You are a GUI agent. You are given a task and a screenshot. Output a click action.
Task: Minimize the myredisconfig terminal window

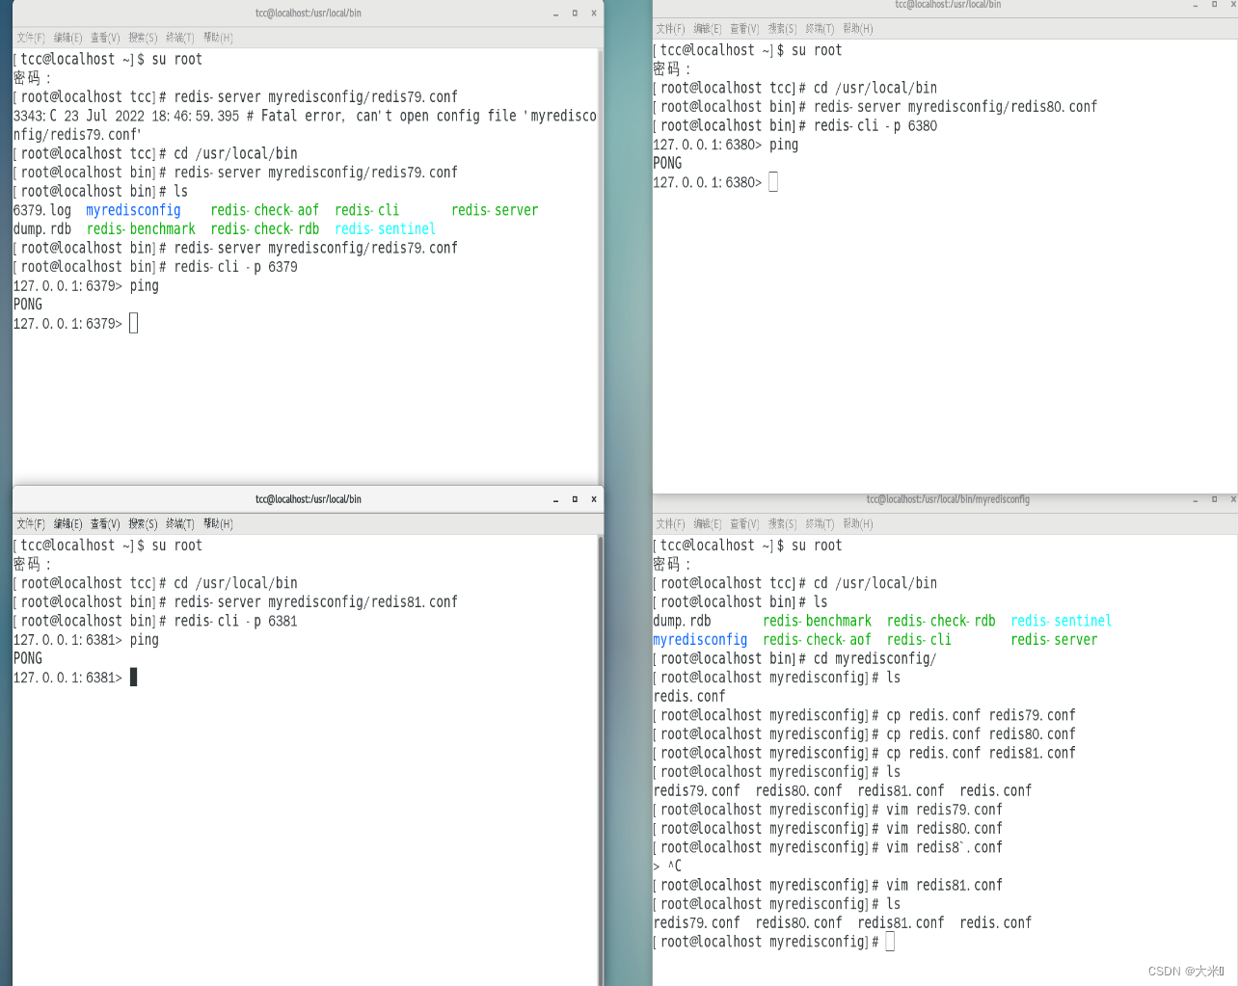coord(1196,499)
